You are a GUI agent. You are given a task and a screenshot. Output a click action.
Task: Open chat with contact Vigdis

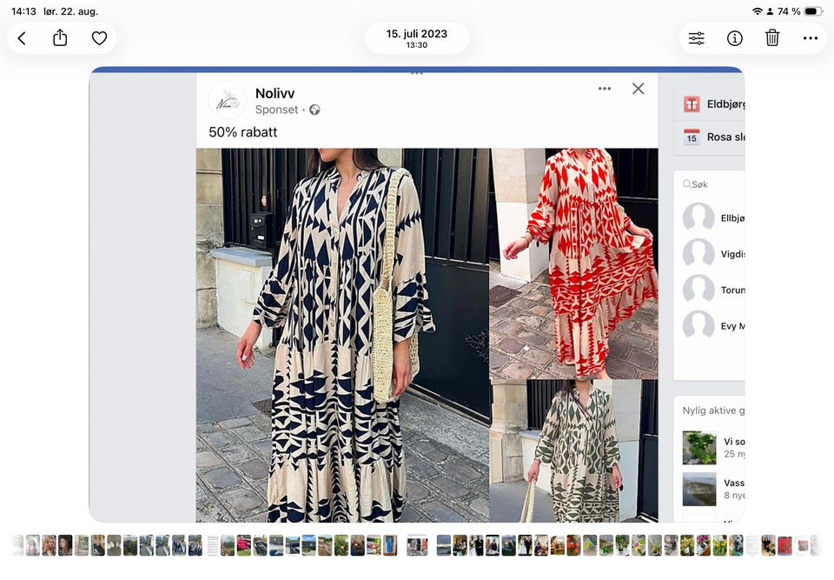pos(713,254)
